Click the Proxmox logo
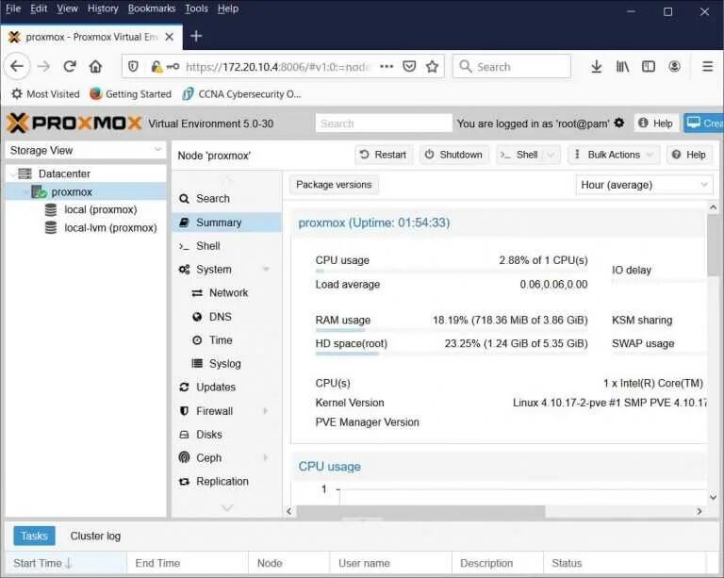 click(74, 124)
